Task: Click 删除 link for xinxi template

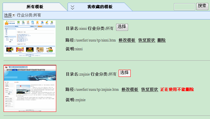Action: click(x=162, y=40)
